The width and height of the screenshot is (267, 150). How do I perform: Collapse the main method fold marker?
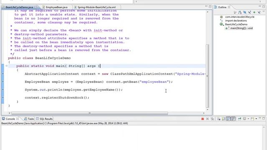point(7,66)
